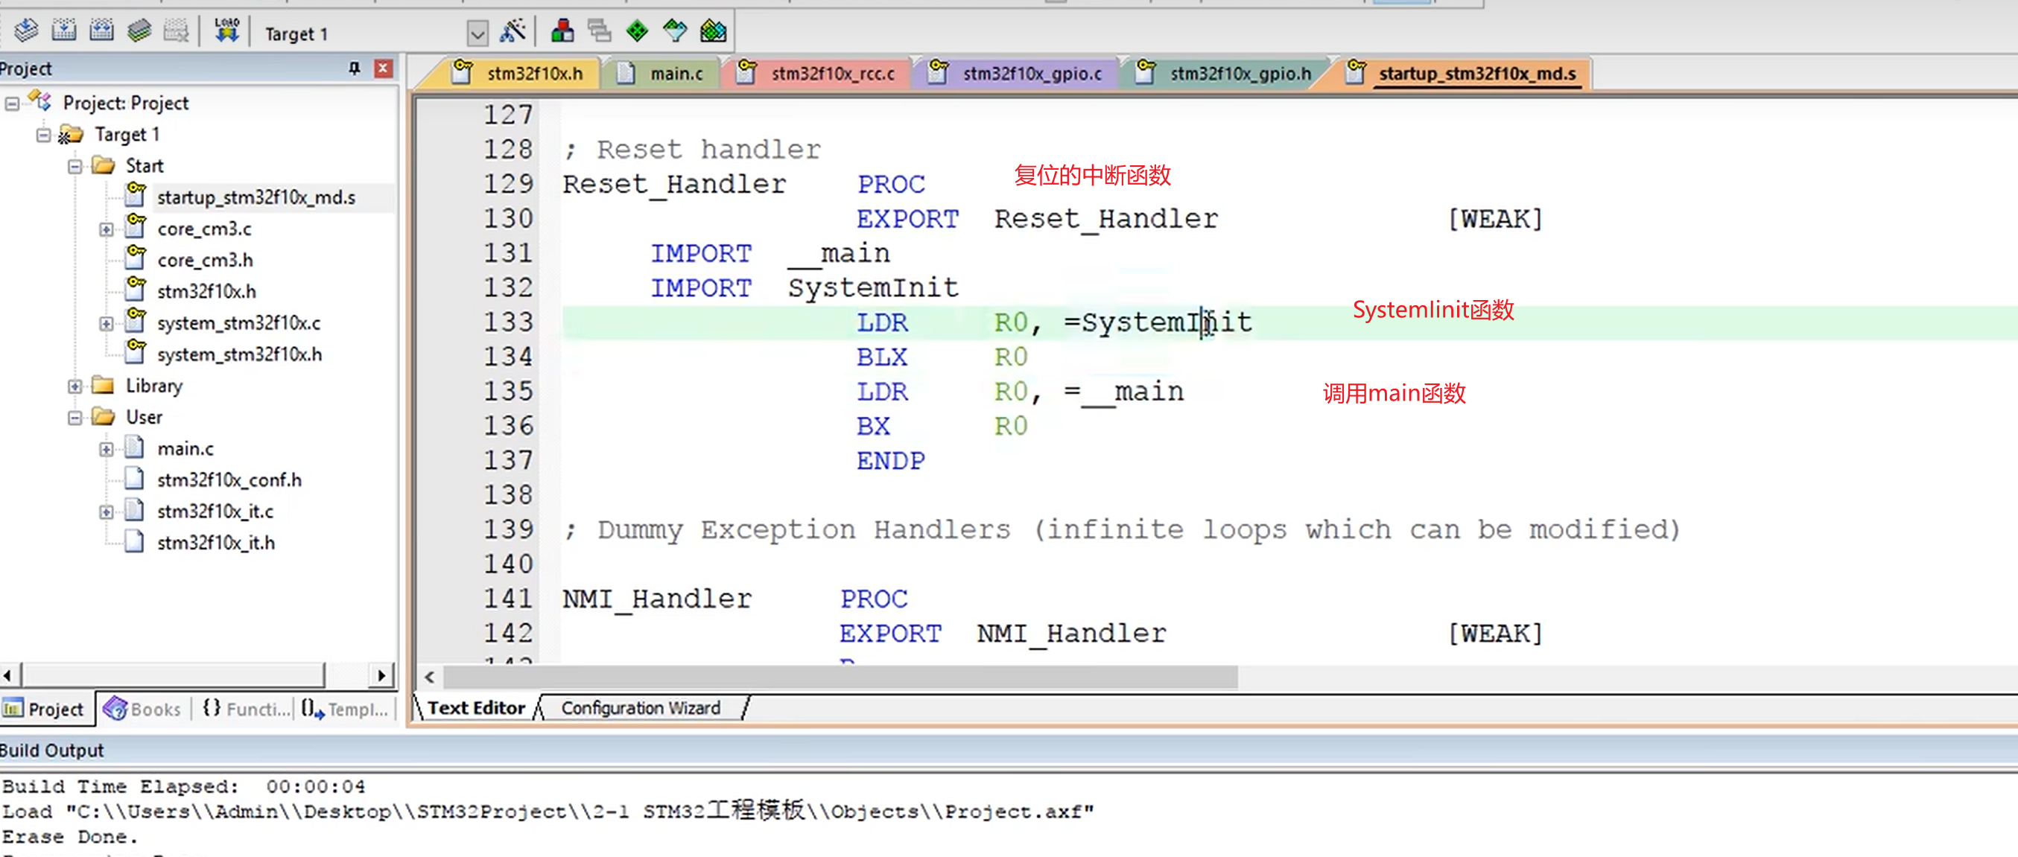The height and width of the screenshot is (857, 2018).
Task: Click the User folder icon
Action: (x=104, y=416)
